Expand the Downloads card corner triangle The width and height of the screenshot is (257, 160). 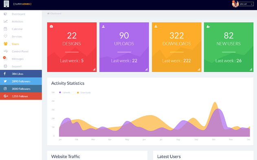(199, 69)
